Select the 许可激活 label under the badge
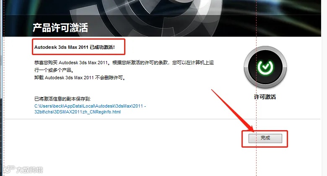This screenshot has width=327, height=176. pos(265,97)
